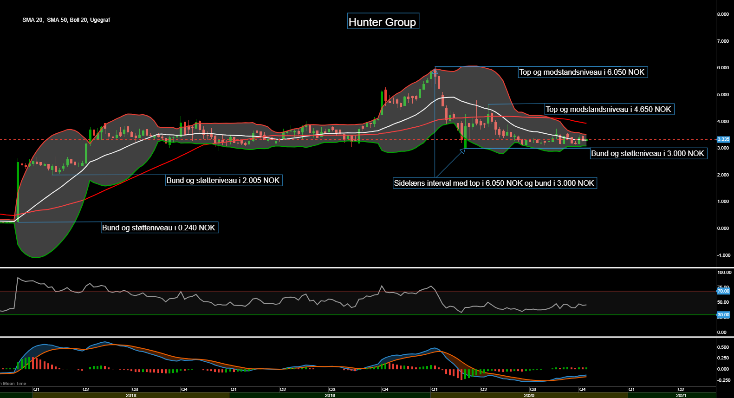Image resolution: width=734 pixels, height=398 pixels.
Task: Click the 1.000 price axis label
Action: point(723,202)
